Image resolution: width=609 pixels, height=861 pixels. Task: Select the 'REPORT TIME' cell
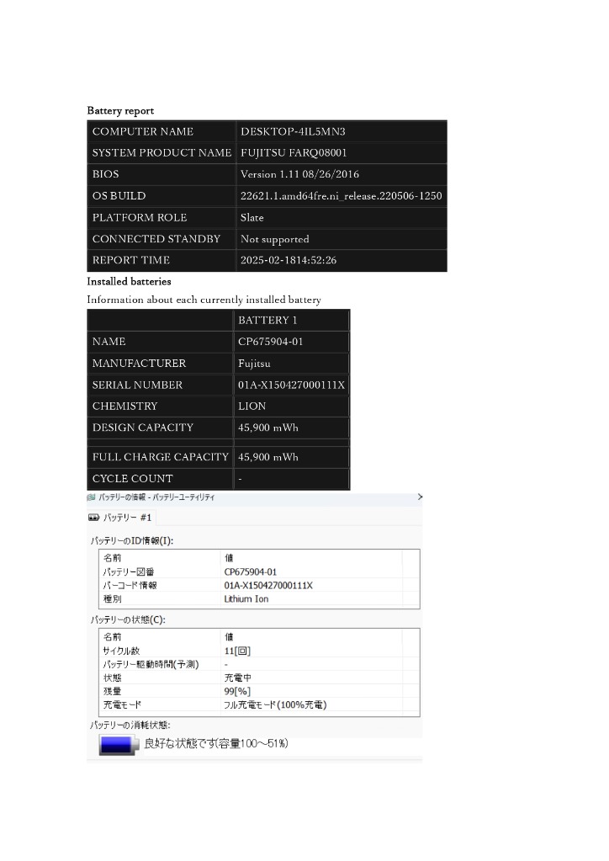point(162,260)
